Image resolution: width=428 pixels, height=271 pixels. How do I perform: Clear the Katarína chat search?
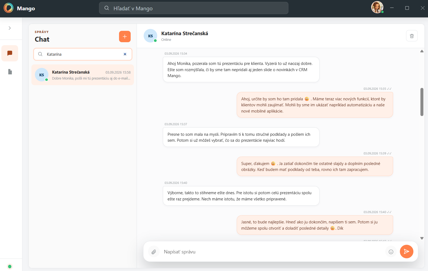tap(125, 54)
